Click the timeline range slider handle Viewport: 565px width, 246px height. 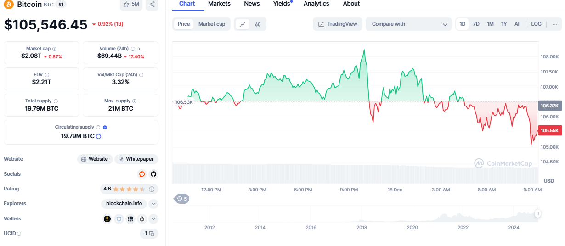537,213
